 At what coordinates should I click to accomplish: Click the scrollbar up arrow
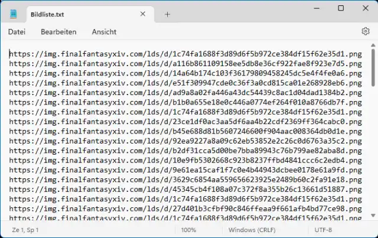(x=373, y=45)
